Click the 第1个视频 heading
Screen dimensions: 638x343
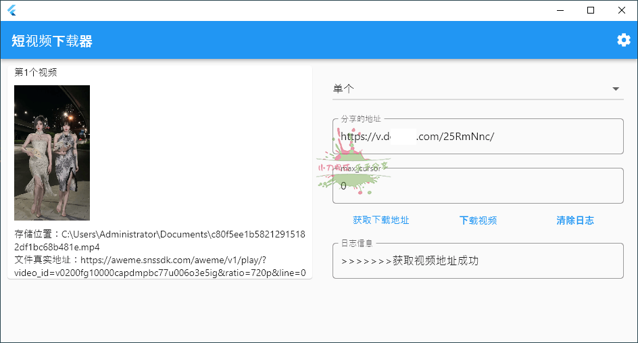pos(36,72)
